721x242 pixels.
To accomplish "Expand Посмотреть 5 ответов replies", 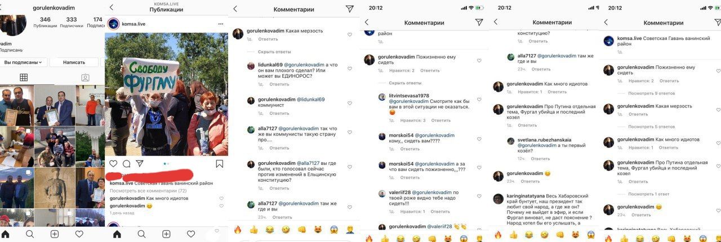I will (651, 127).
